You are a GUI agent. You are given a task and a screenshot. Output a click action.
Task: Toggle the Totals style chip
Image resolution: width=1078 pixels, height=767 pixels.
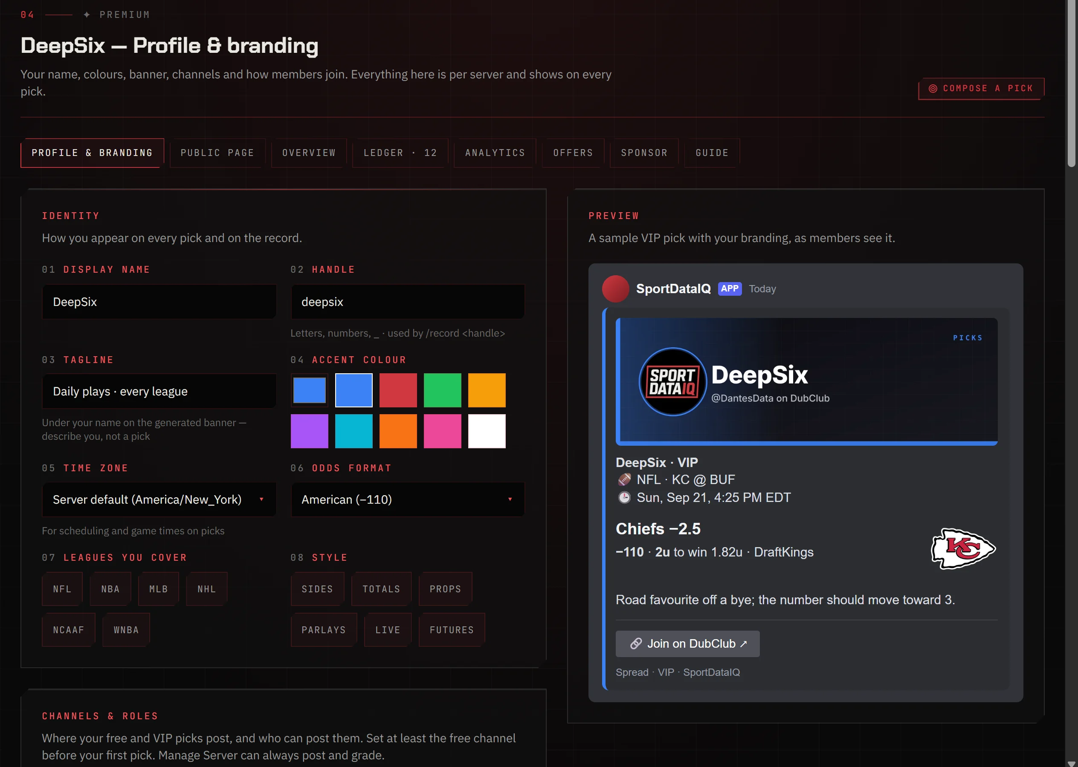(381, 589)
